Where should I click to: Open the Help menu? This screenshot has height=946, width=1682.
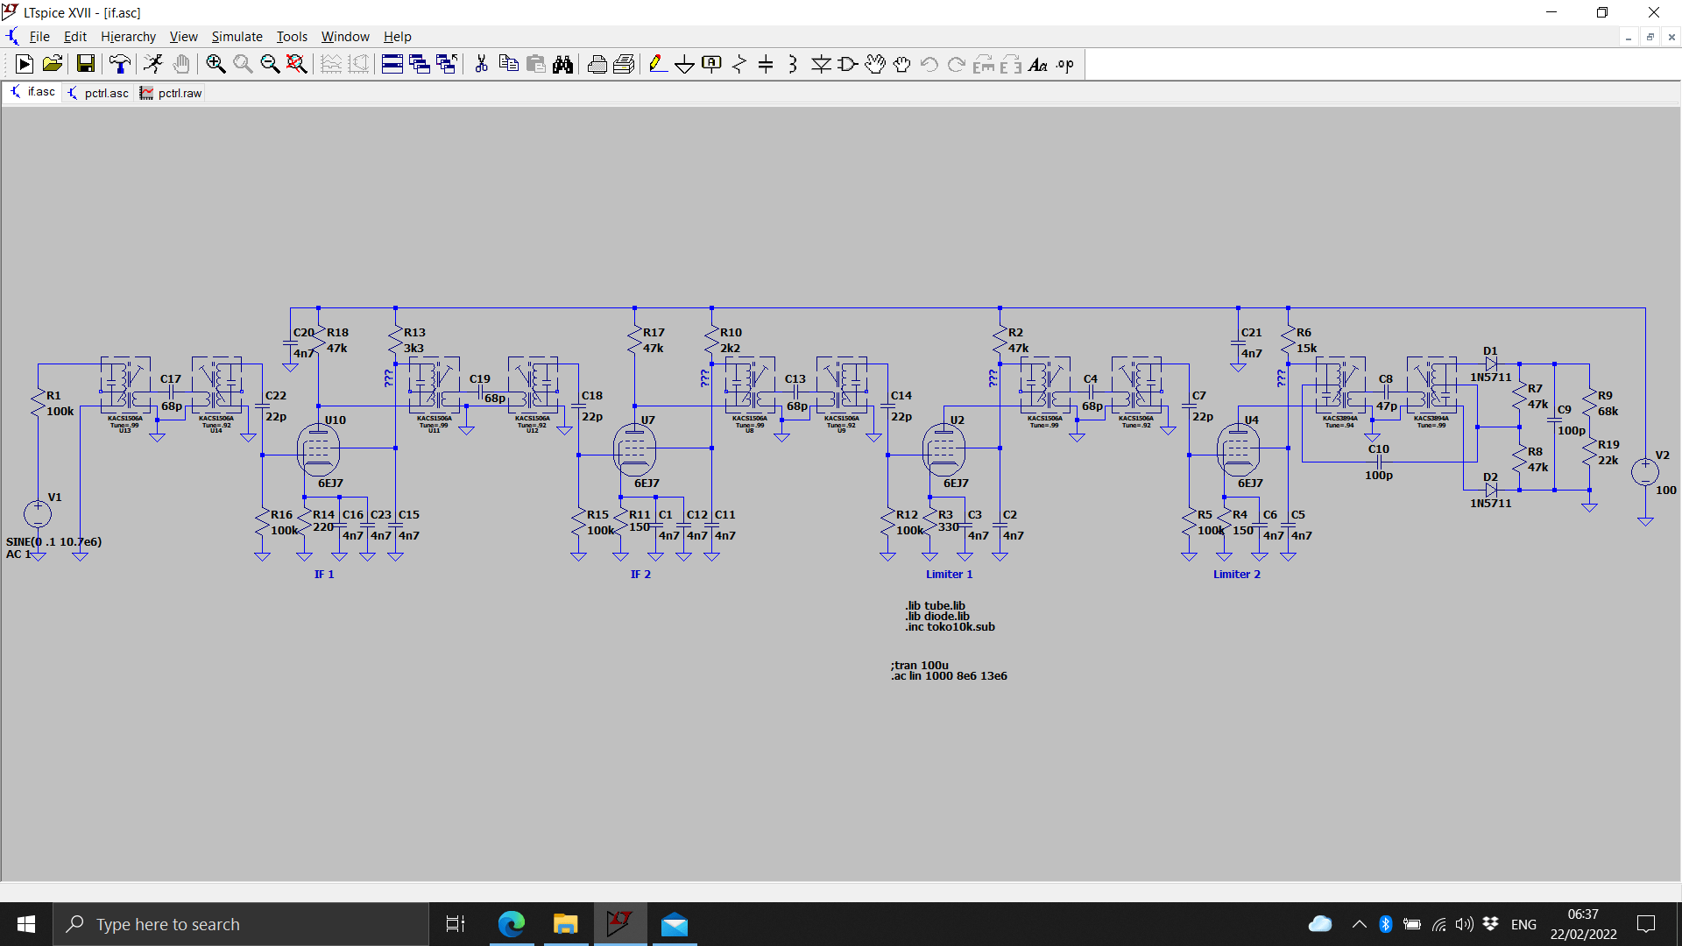397,36
